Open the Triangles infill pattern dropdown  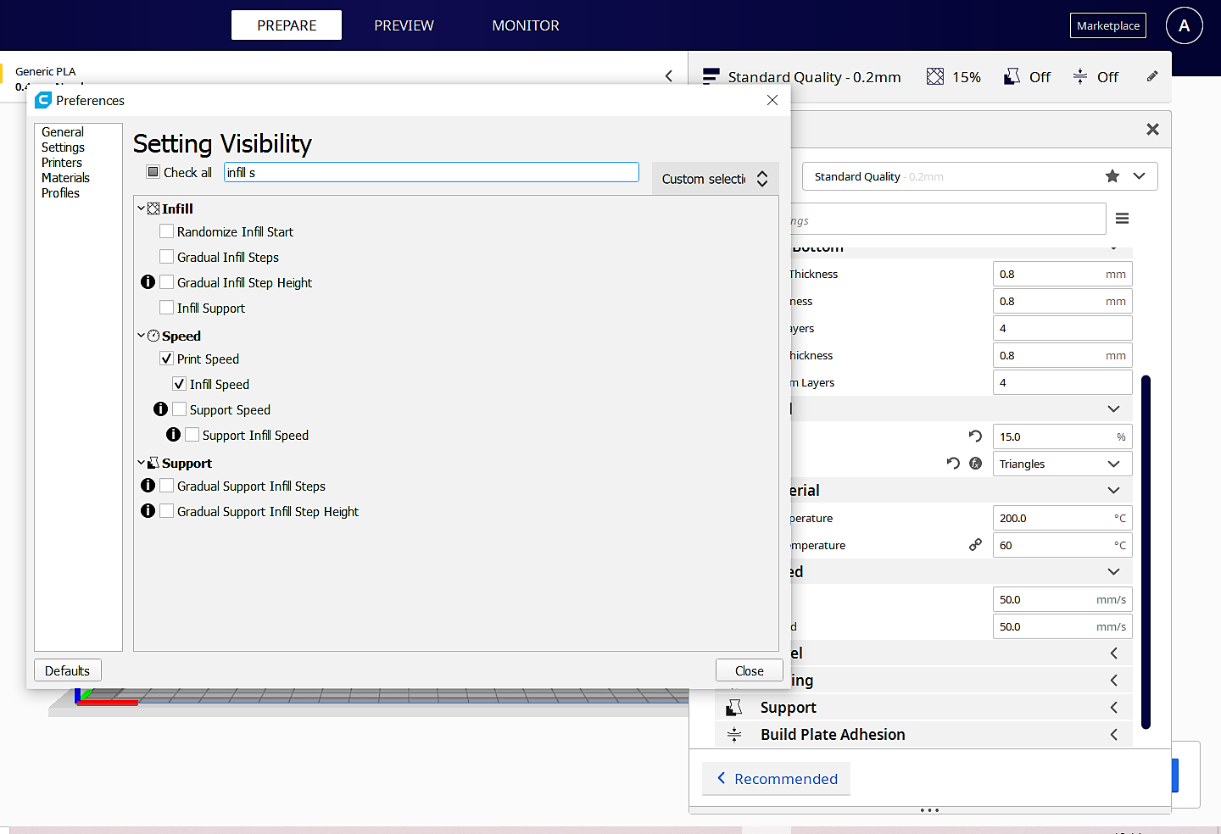1062,464
